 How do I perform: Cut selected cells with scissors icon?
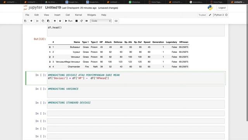(38, 21)
